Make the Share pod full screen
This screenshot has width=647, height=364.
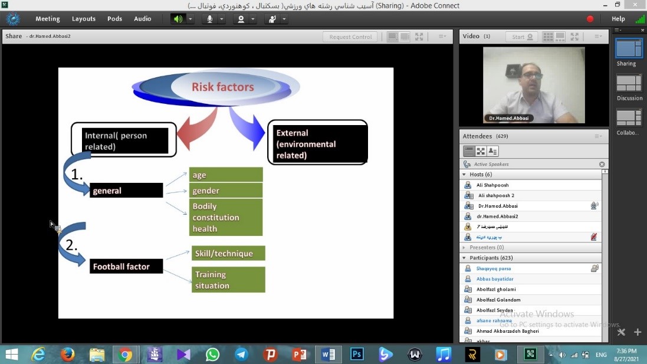click(x=419, y=37)
